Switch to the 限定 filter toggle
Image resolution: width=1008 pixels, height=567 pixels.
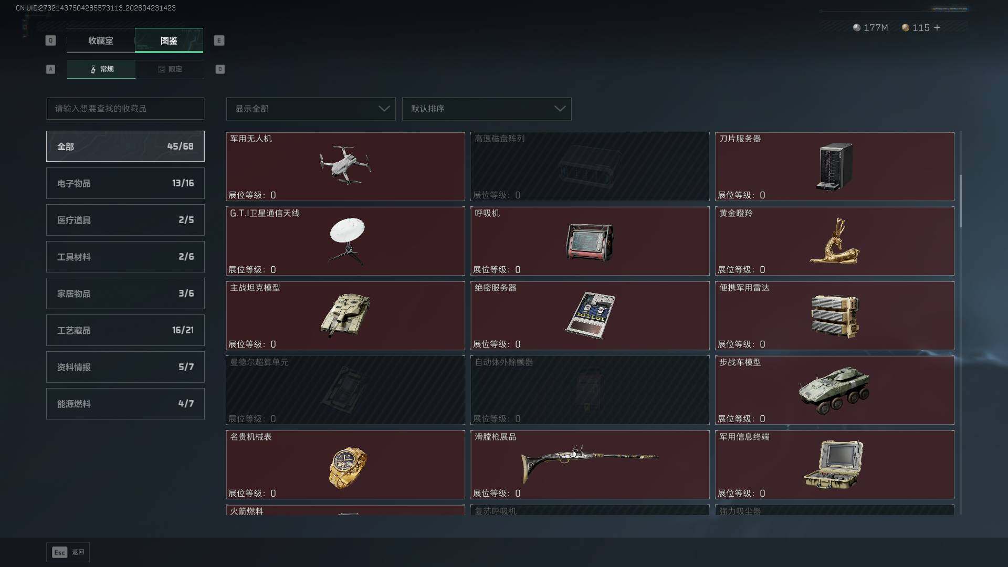click(170, 69)
